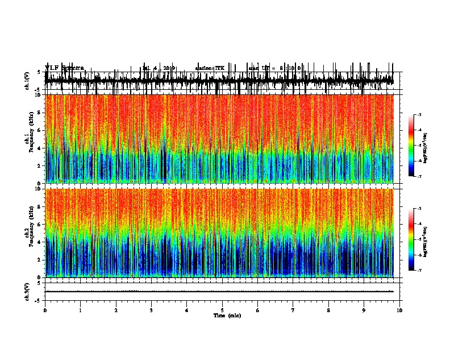Click the "VLF Spectra" title text
Image resolution: width=450 pixels, height=348 pixels.
point(64,68)
